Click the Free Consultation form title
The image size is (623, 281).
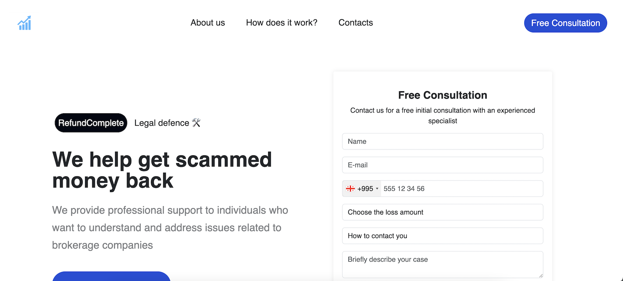442,95
